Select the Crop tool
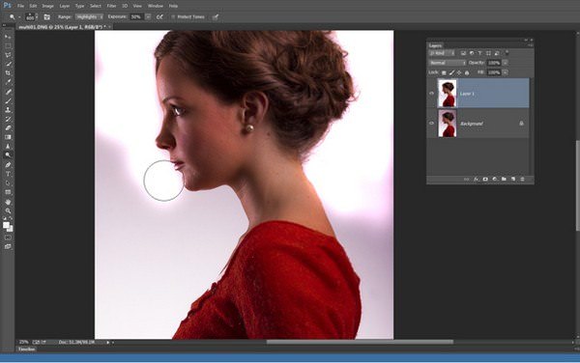 click(x=8, y=73)
